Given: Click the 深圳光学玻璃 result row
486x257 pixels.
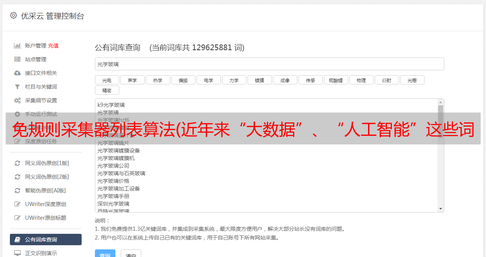Looking at the screenshot, I should pyautogui.click(x=113, y=204).
